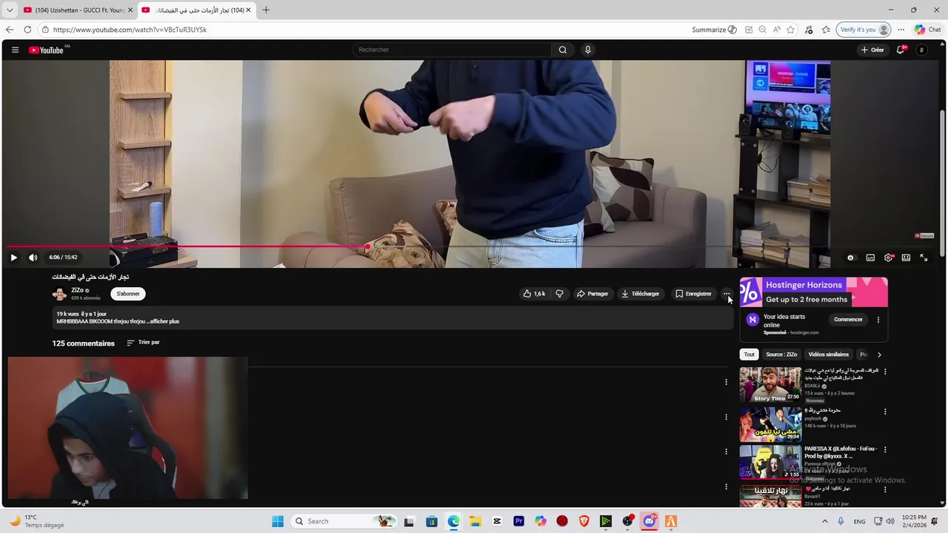The height and width of the screenshot is (533, 948).
Task: Go to YouTube home via the logo
Action: [46, 50]
